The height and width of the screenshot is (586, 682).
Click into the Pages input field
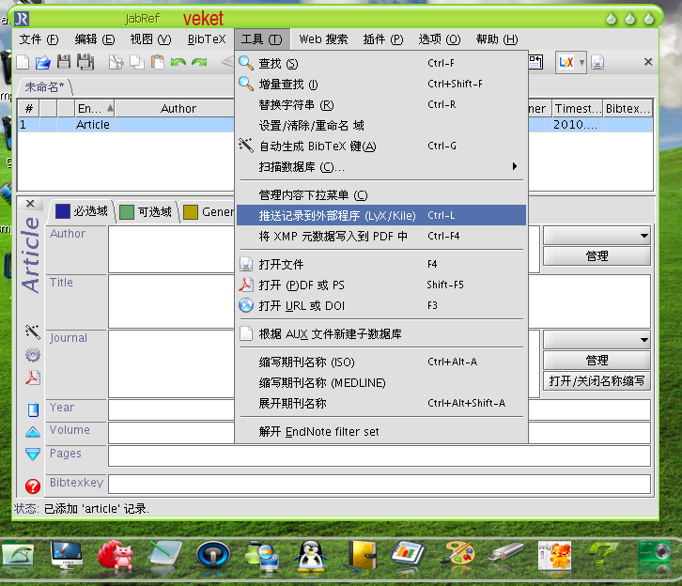(380, 455)
